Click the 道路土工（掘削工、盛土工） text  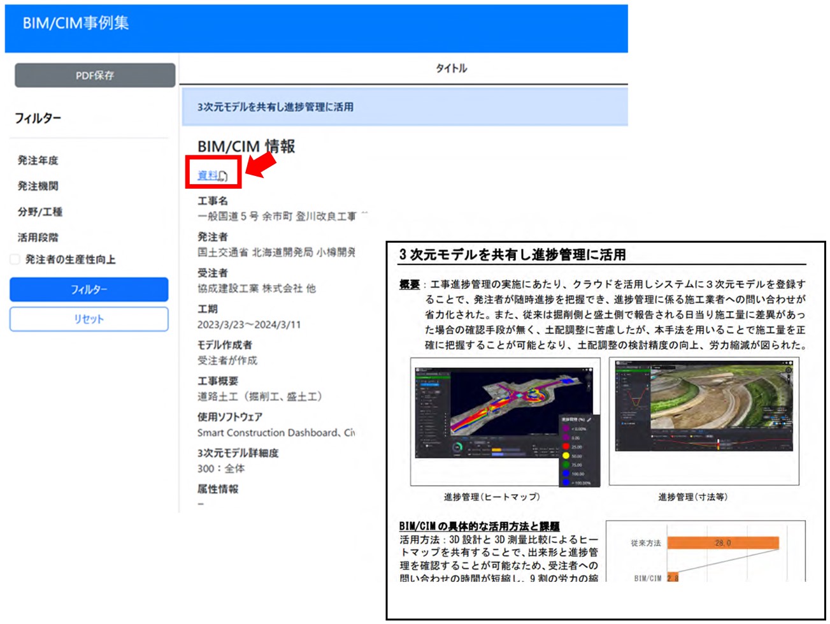(x=261, y=396)
